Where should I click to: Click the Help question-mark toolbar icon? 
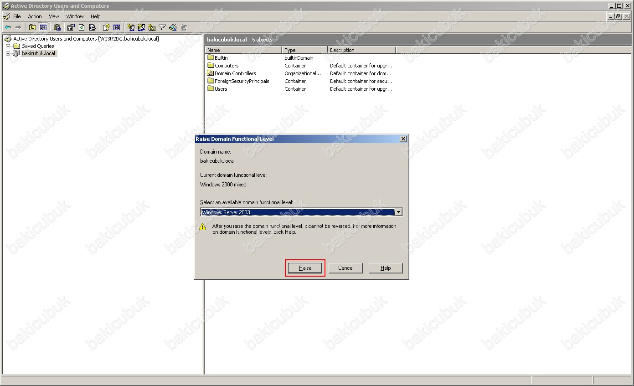point(106,27)
